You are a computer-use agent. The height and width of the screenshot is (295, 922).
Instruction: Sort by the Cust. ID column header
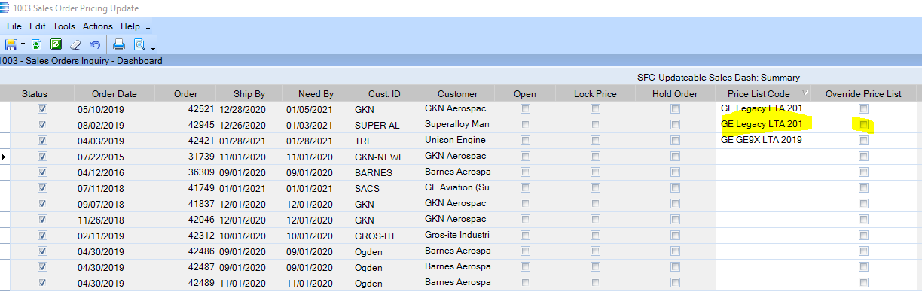[383, 94]
